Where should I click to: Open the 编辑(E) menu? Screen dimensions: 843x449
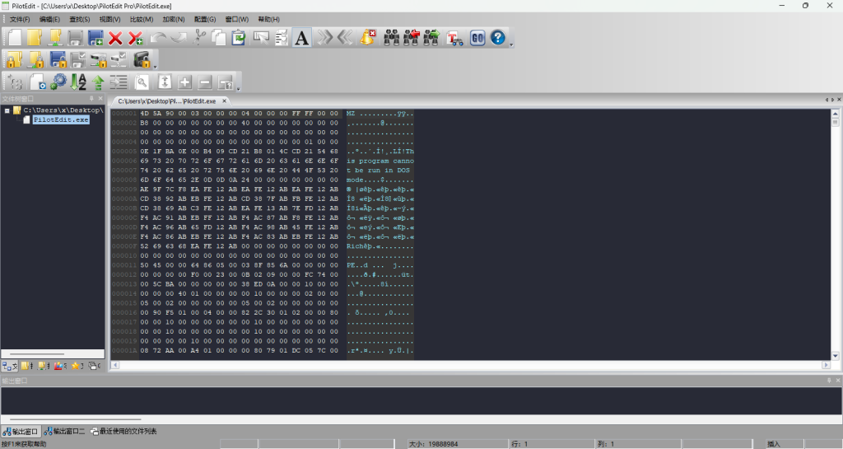coord(49,19)
